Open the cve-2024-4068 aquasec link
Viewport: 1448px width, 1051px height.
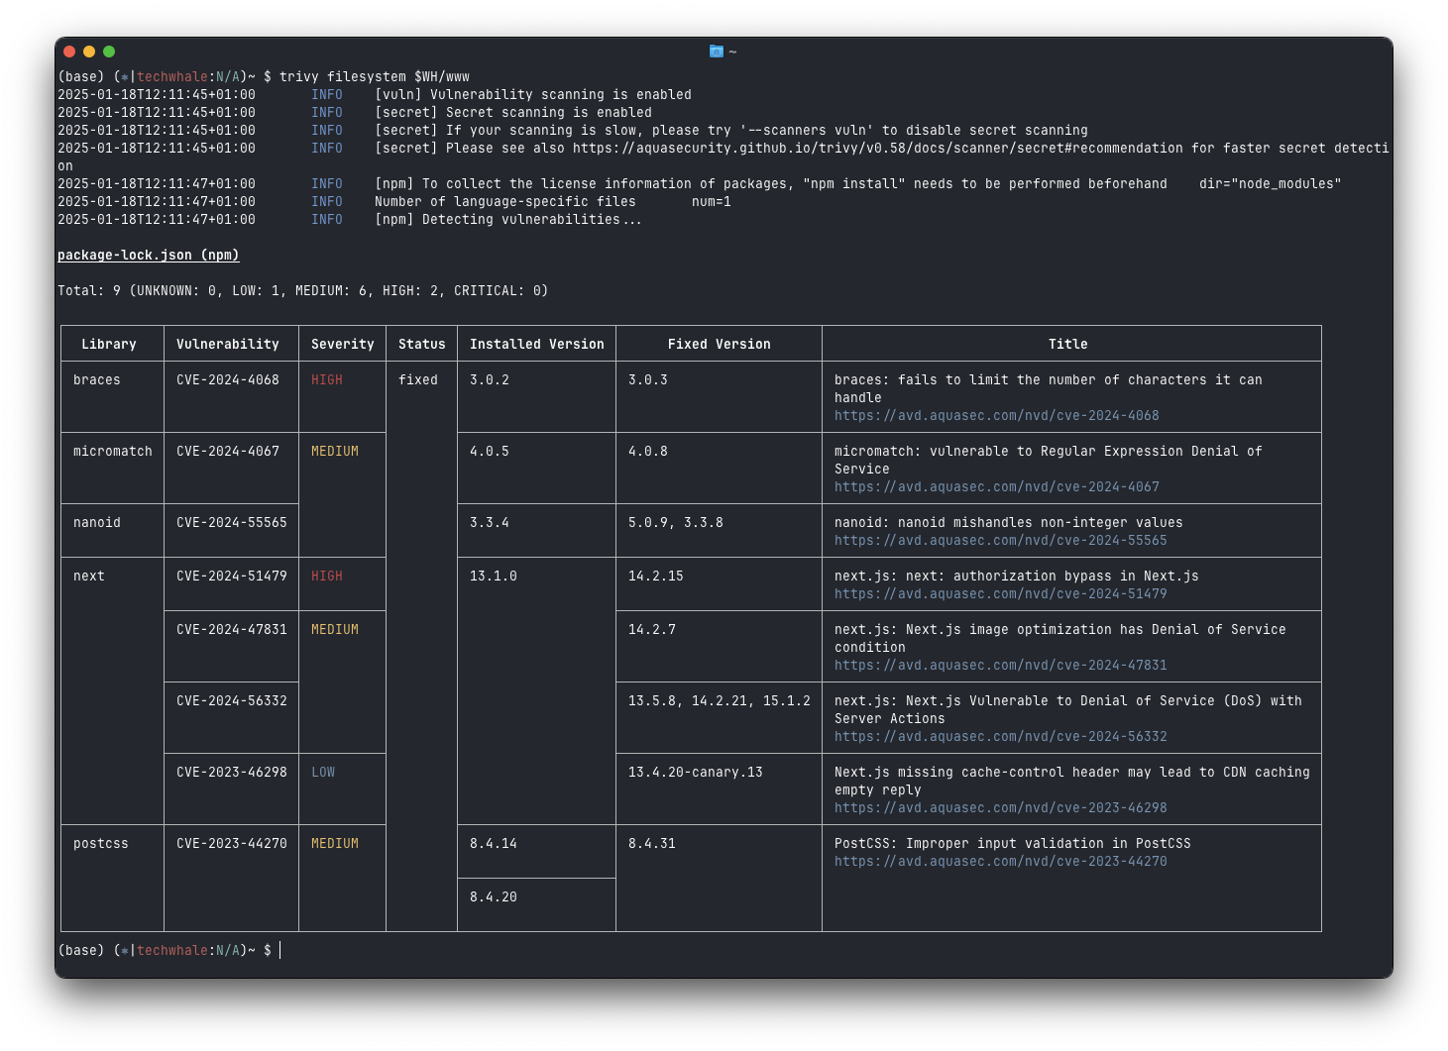(996, 416)
